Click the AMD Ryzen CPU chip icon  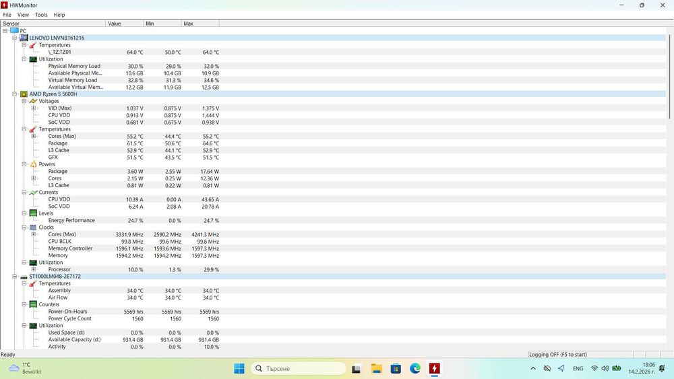coord(24,94)
